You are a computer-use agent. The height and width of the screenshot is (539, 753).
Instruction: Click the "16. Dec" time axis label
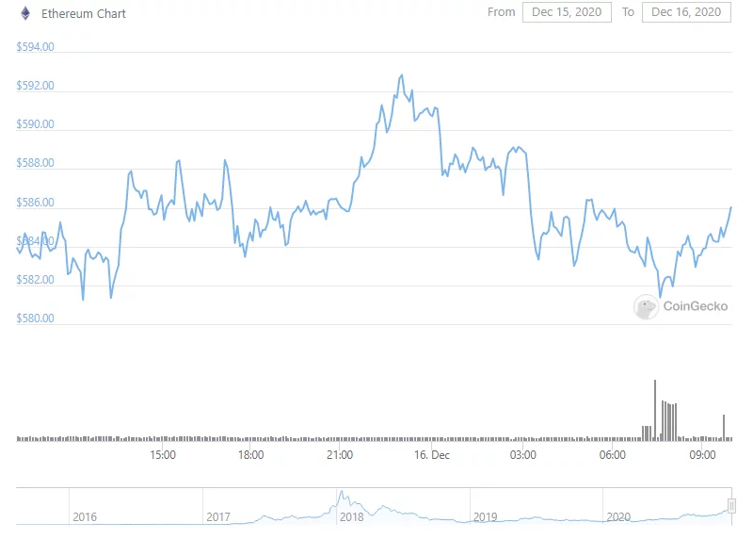432,455
